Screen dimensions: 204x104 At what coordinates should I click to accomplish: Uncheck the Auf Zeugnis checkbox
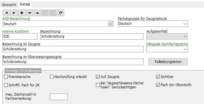[x=98, y=77]
